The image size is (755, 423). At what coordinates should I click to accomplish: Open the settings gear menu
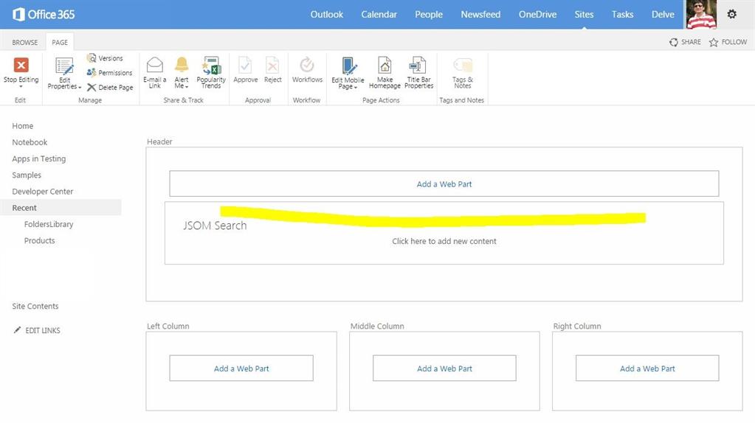coord(732,15)
